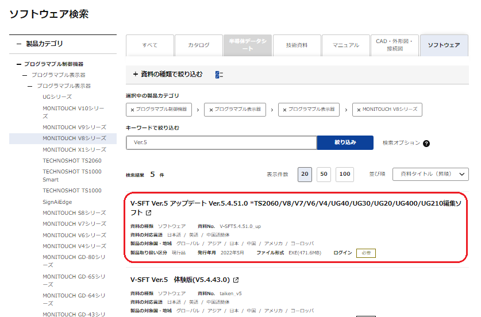Viewport: 481px width, 317px height.
Task: Set display count to 100 items
Action: point(345,175)
